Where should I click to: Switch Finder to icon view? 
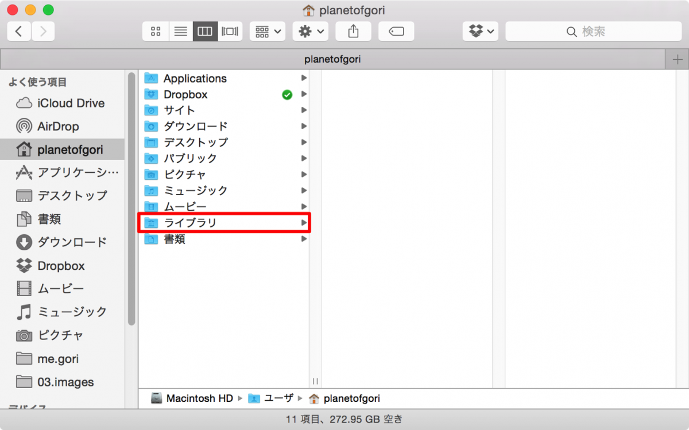point(155,31)
